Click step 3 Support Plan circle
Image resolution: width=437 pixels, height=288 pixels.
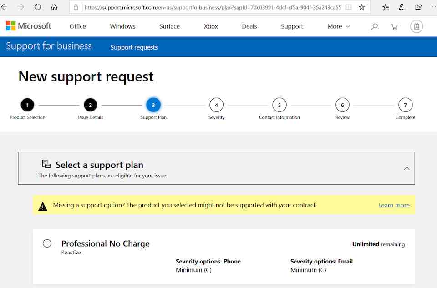(x=153, y=105)
